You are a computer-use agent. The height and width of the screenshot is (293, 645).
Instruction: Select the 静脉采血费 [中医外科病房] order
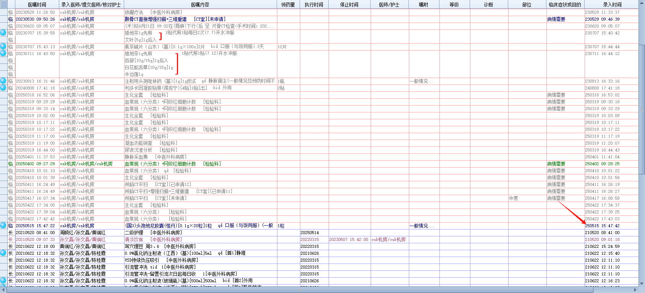point(156,157)
